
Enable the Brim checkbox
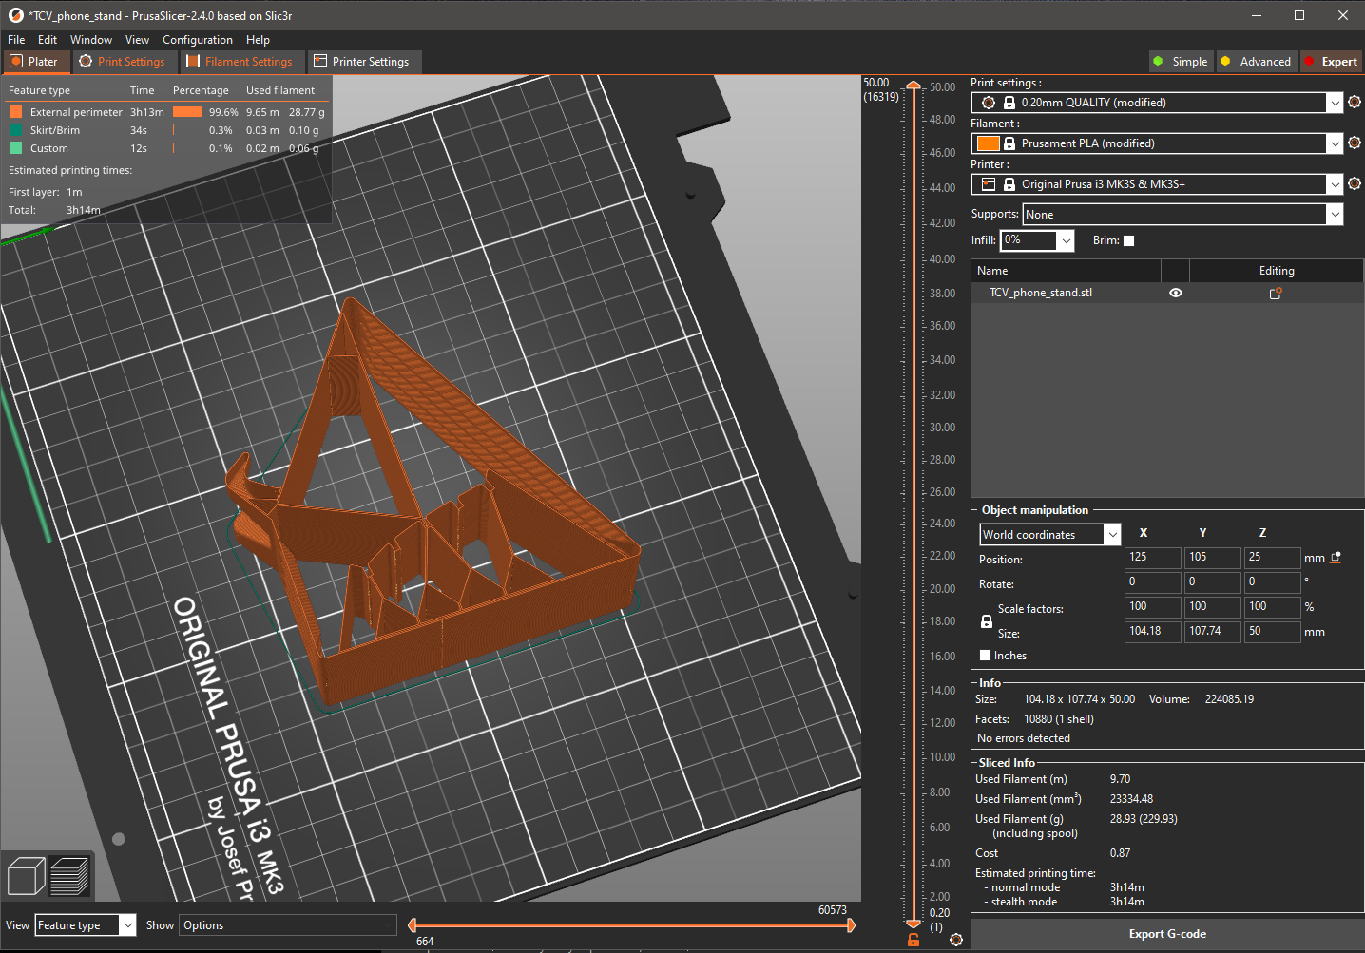coord(1128,240)
